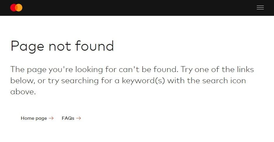Screen dimensions: 274x142
Task: Click the word 'links' in the message
Action: click(245, 70)
